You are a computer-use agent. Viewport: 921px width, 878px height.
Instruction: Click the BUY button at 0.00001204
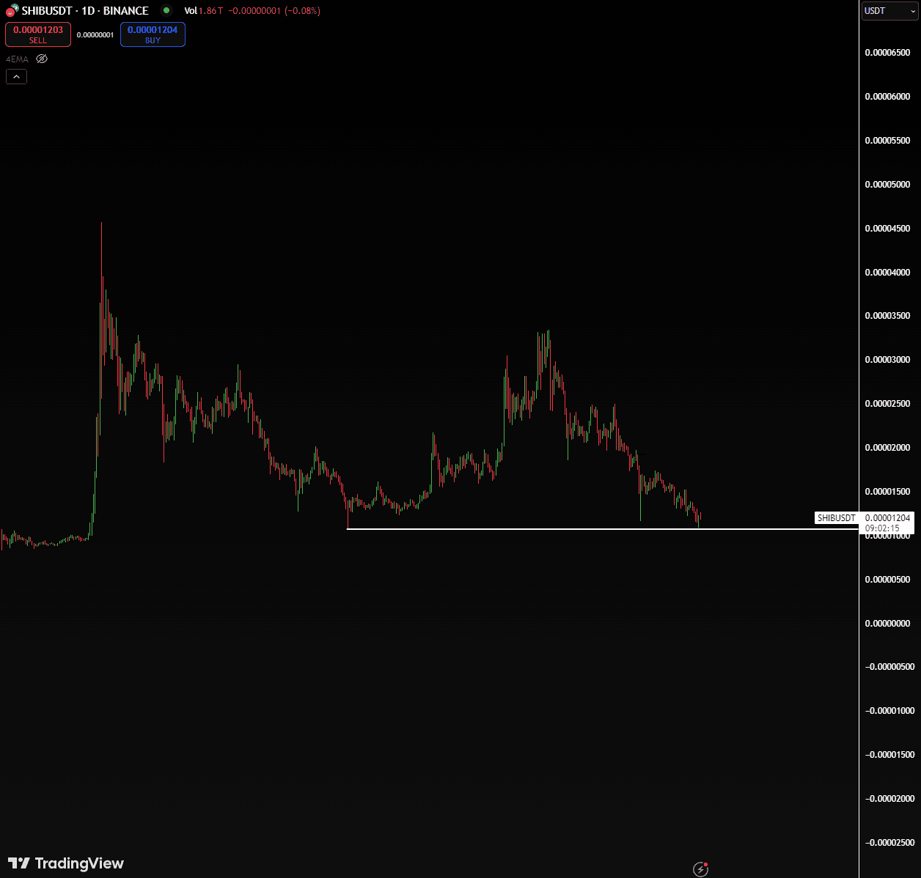pyautogui.click(x=153, y=34)
